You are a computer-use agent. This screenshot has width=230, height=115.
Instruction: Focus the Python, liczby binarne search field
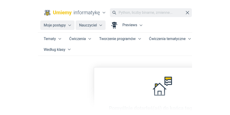tap(151, 13)
